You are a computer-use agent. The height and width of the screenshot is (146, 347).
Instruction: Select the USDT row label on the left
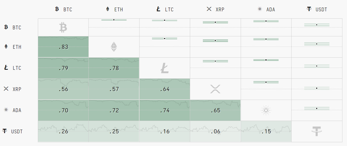click(17, 131)
